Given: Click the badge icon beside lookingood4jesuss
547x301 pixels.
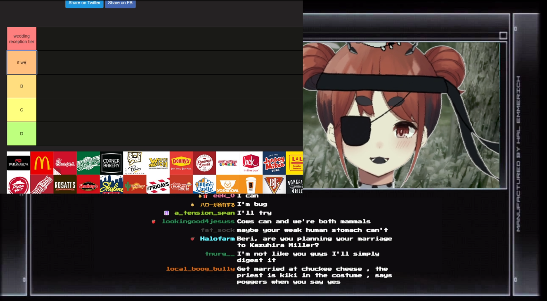Looking at the screenshot, I should click(154, 222).
